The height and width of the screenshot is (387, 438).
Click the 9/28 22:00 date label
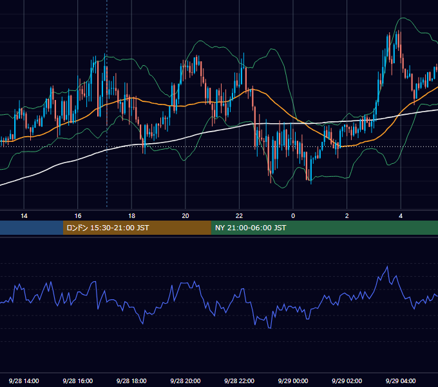[x=239, y=381]
